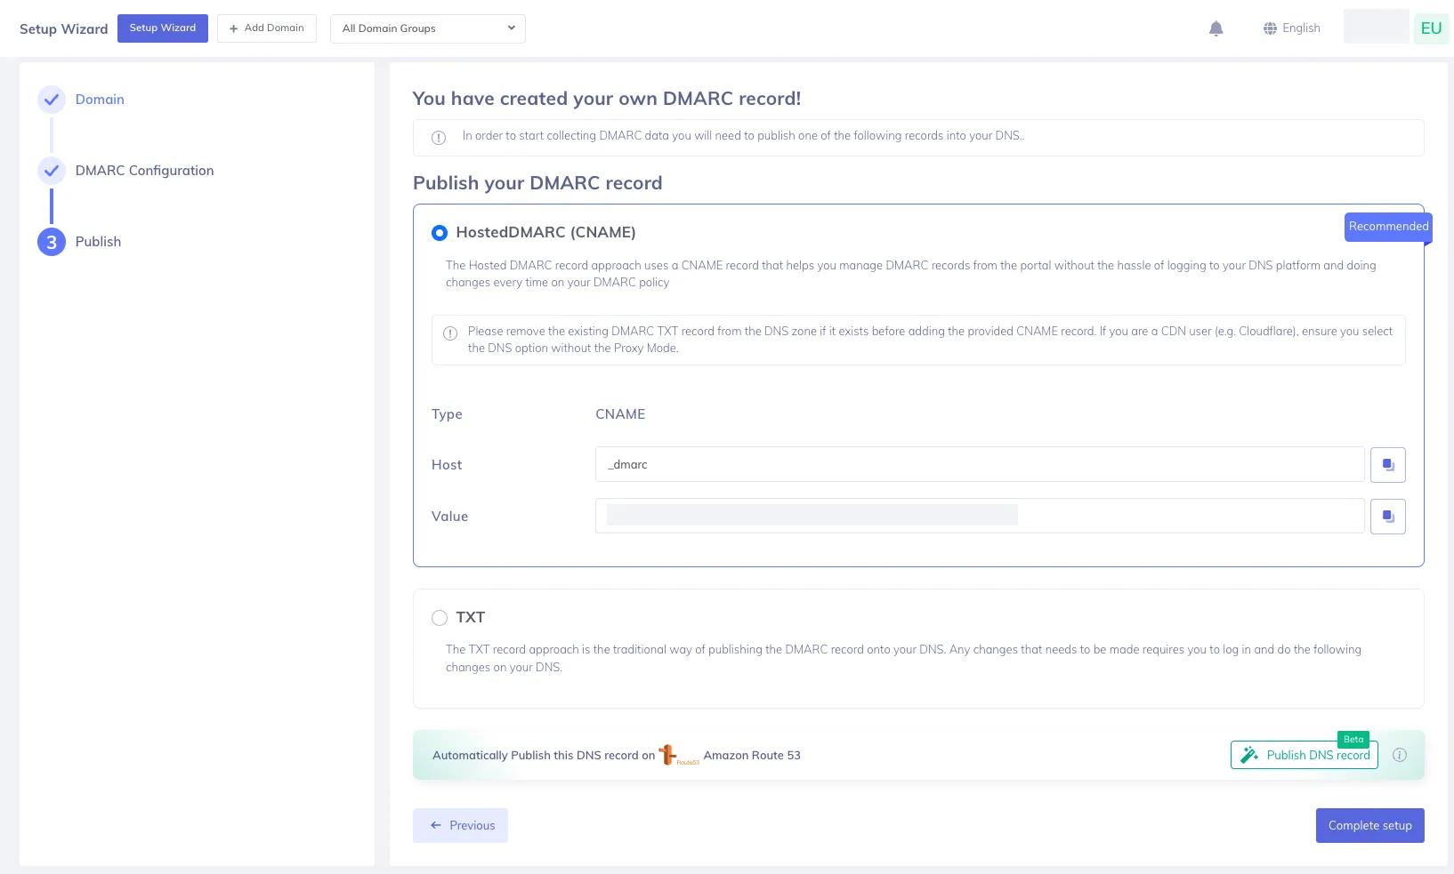Click the blank user name box
This screenshot has width=1454, height=874.
[x=1376, y=27]
